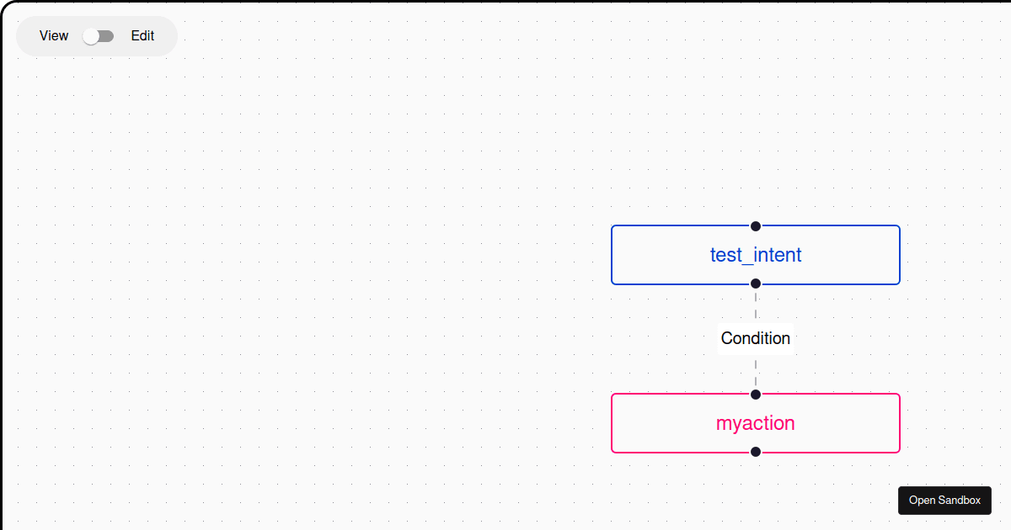This screenshot has width=1011, height=530.
Task: Click the connector dot linking Condition to myaction
Action: (x=755, y=394)
